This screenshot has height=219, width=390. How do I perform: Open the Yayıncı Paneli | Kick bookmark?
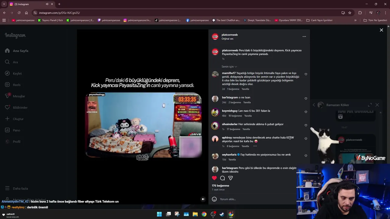point(50,20)
